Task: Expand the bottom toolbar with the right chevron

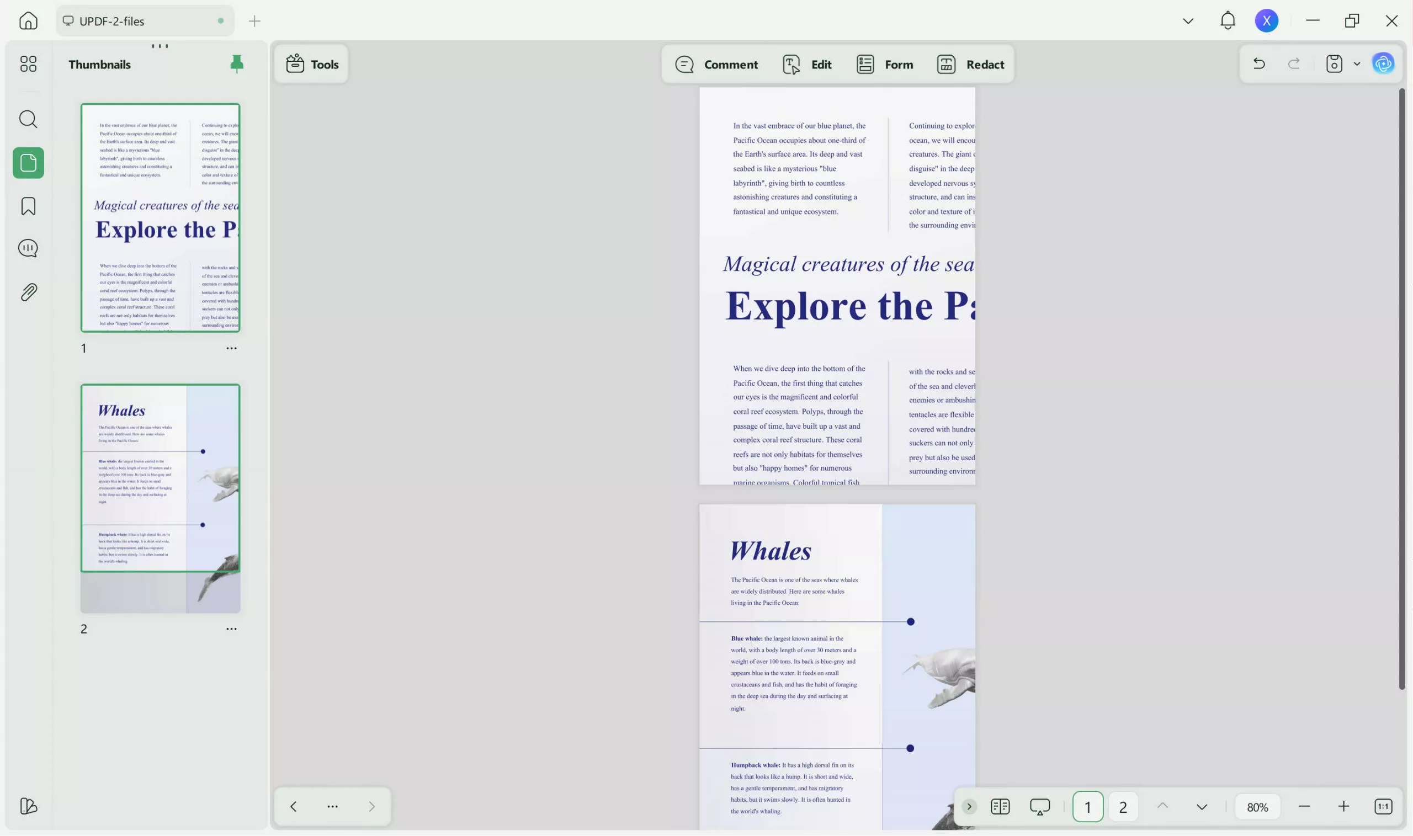Action: tap(969, 806)
